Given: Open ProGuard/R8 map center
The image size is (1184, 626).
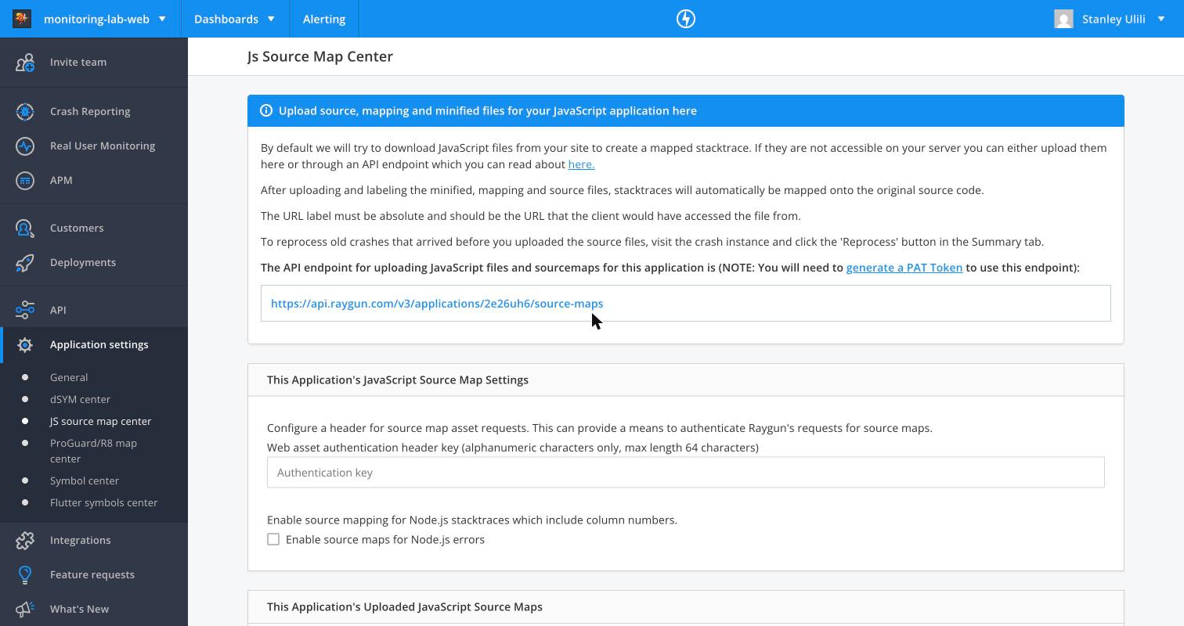Looking at the screenshot, I should pyautogui.click(x=93, y=451).
